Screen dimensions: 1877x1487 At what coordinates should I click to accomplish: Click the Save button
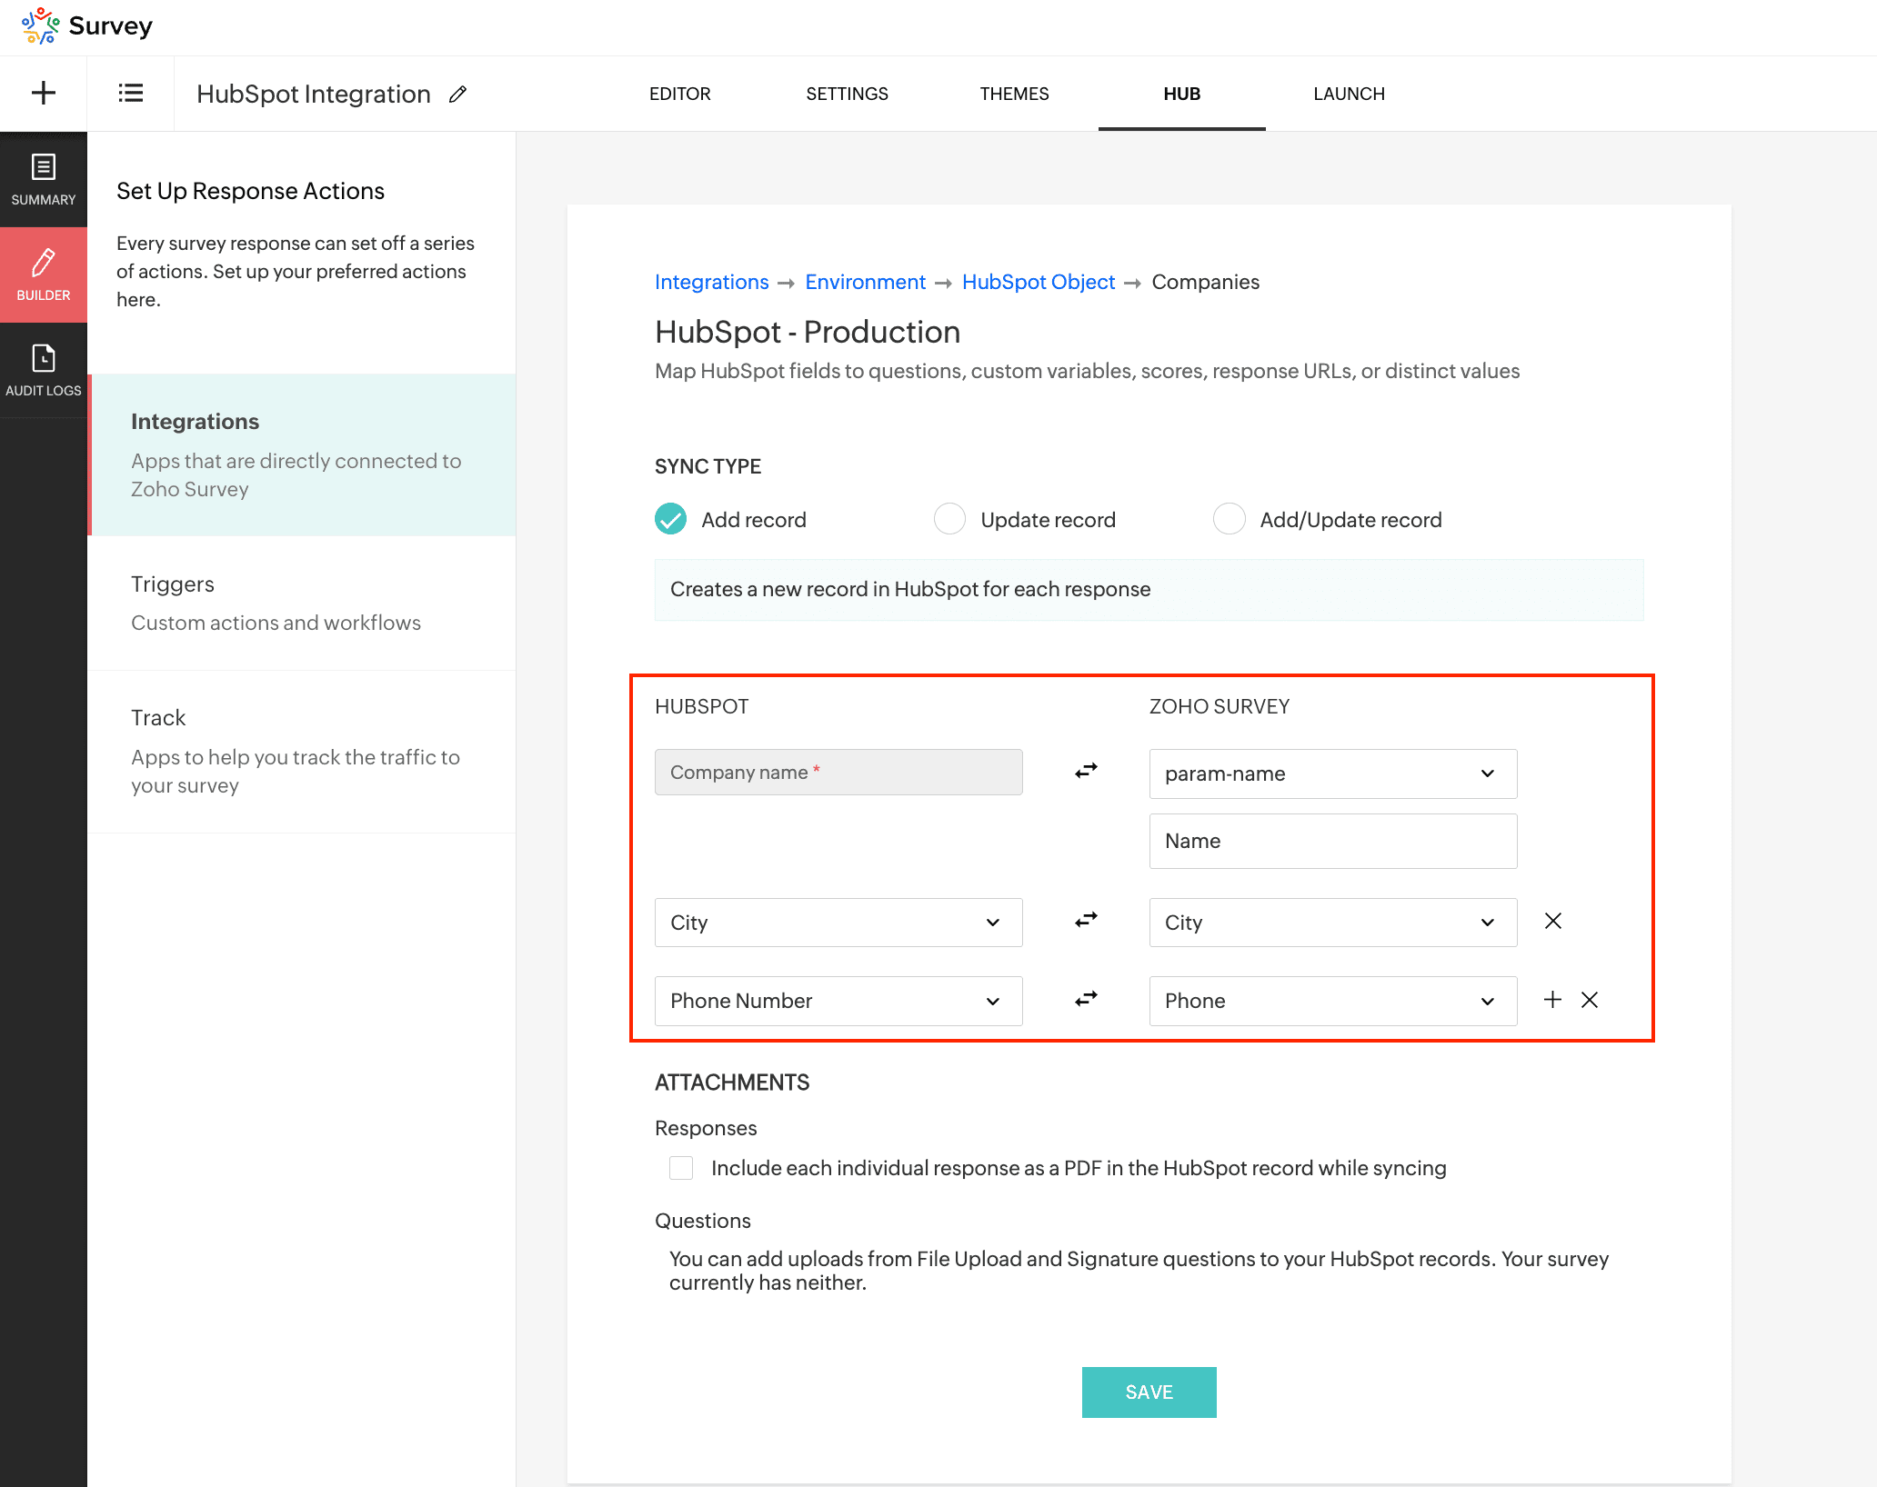(1149, 1392)
